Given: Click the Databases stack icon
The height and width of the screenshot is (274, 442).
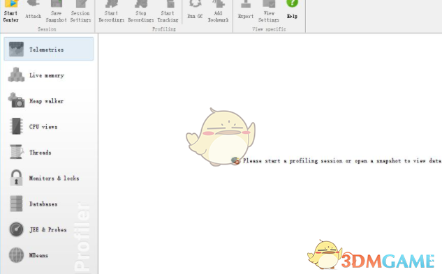Looking at the screenshot, I should click(16, 204).
